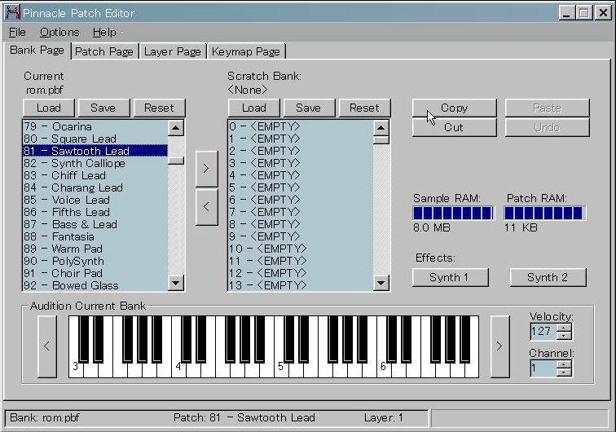The width and height of the screenshot is (616, 432).
Task: Select patch 79 - Ocarina
Action: (95, 126)
